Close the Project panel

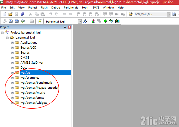click(x=69, y=27)
